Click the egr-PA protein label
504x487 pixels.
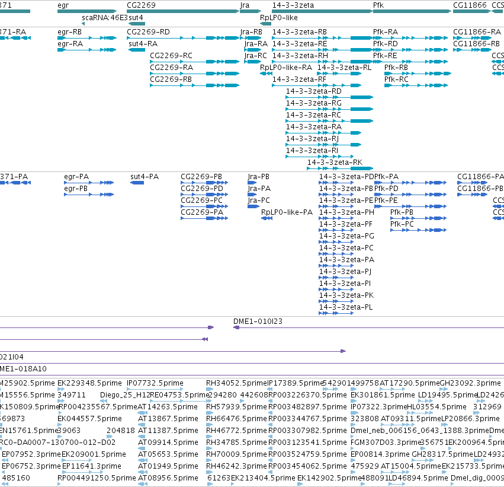[76, 177]
